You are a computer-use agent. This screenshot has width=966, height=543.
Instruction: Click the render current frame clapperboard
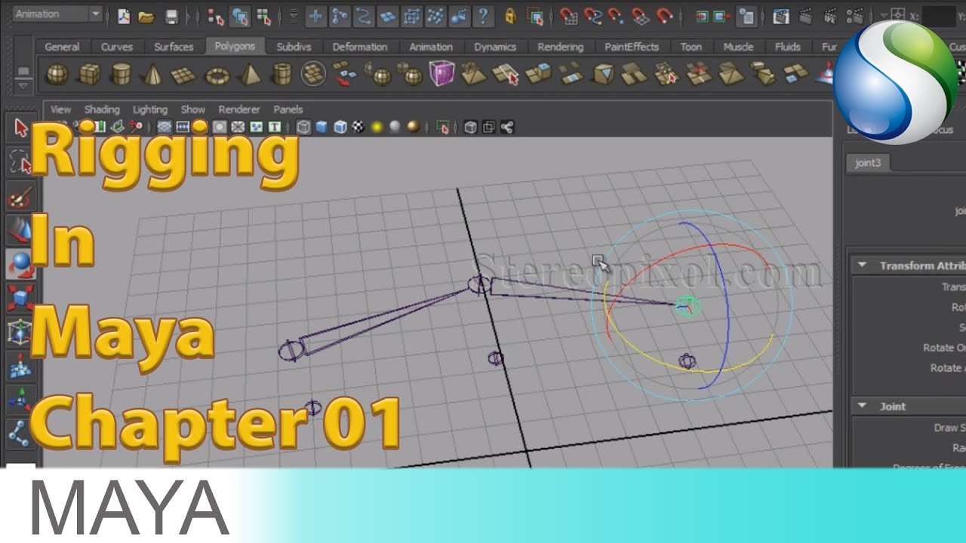(x=781, y=16)
